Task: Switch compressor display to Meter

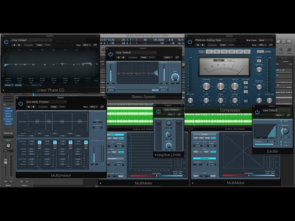Action: [219, 60]
